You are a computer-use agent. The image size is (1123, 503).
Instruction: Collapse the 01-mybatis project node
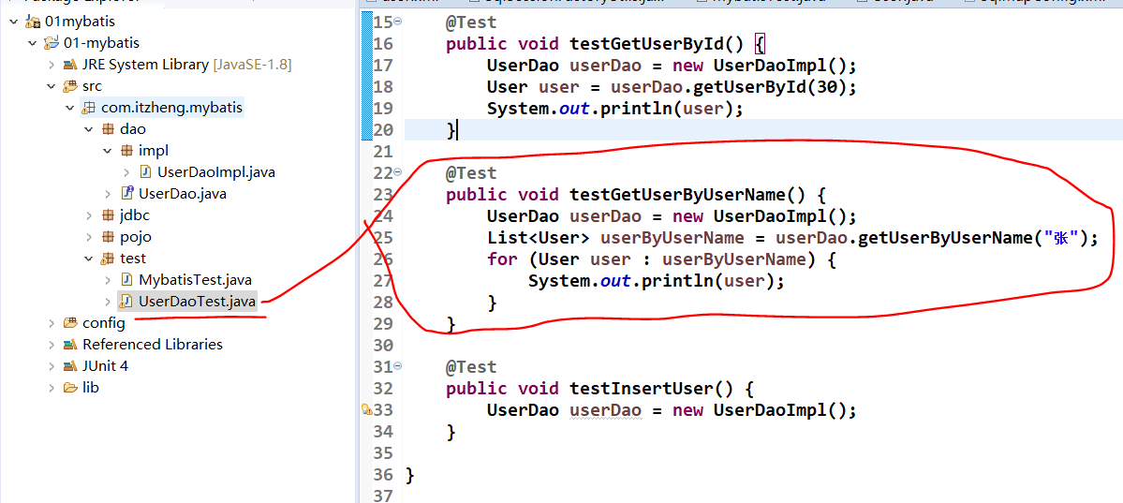point(32,43)
